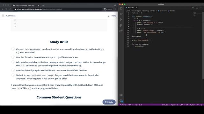Open the Explorer view in VS Code
Image resolution: width=204 pixels, height=114 pixels.
point(121,9)
